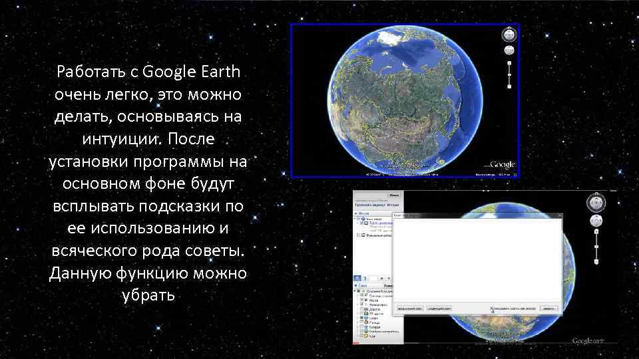This screenshot has height=359, width=639.
Task: Click the move joystick in blue-framed Earth view
Action: click(x=509, y=51)
